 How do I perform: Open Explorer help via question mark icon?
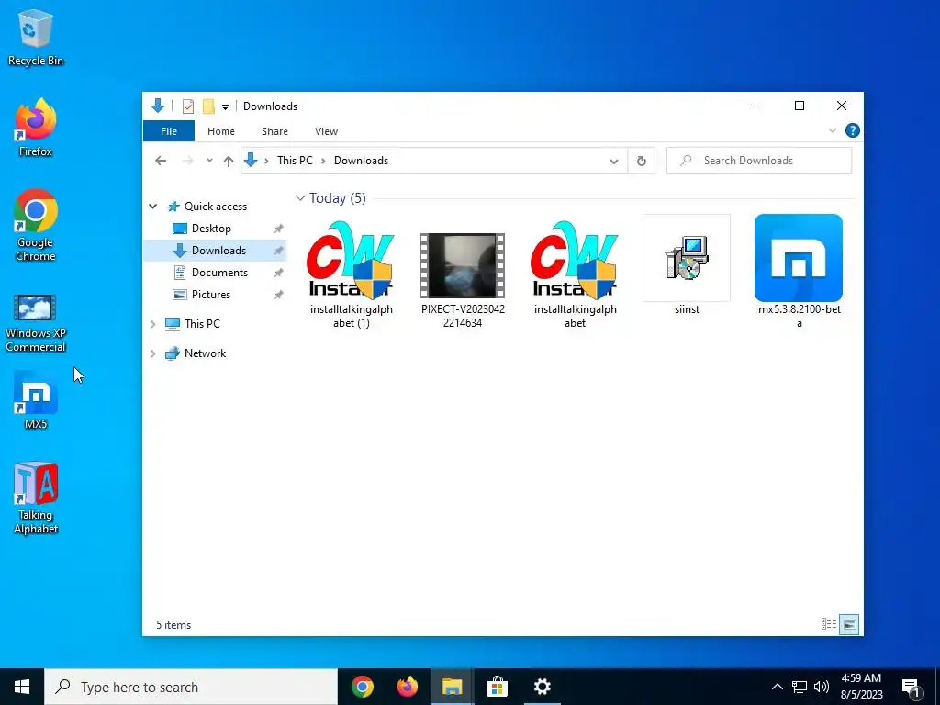click(x=852, y=130)
